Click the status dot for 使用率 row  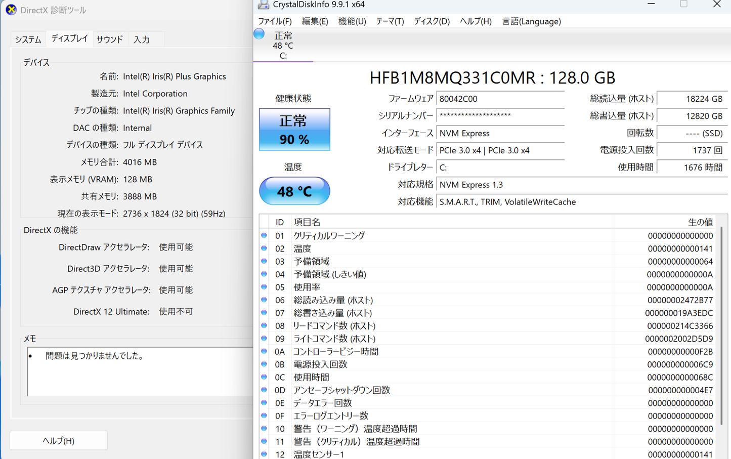[x=264, y=287]
